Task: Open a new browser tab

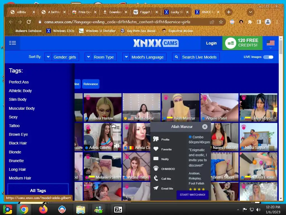Action: click(x=228, y=12)
